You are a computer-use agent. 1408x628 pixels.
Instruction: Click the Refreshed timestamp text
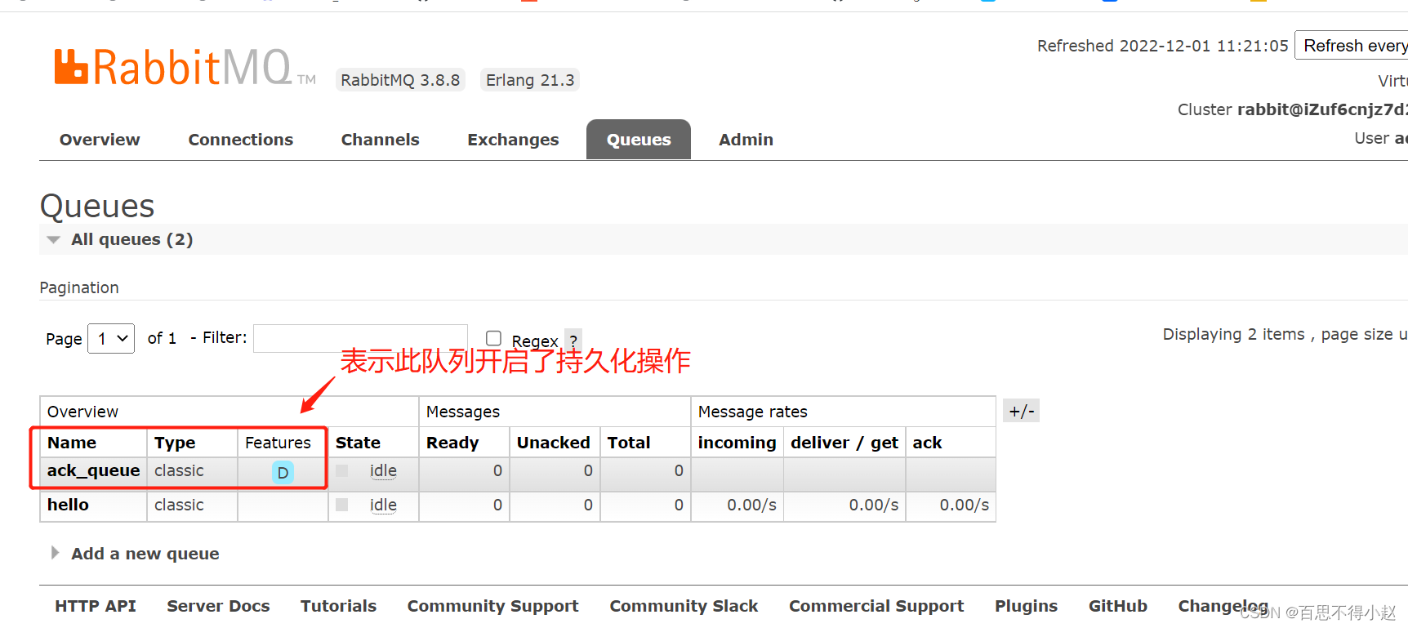click(x=1163, y=46)
